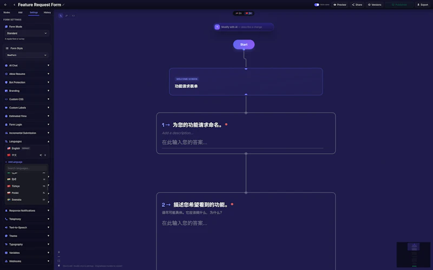Click the Published status button

[x=399, y=5]
